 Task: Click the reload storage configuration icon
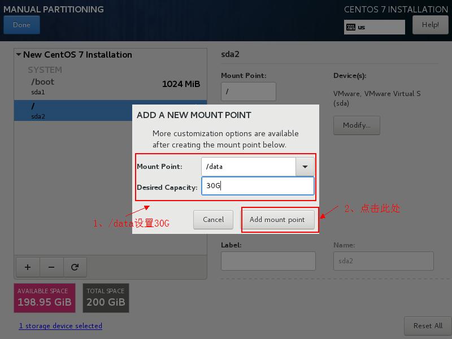(75, 267)
